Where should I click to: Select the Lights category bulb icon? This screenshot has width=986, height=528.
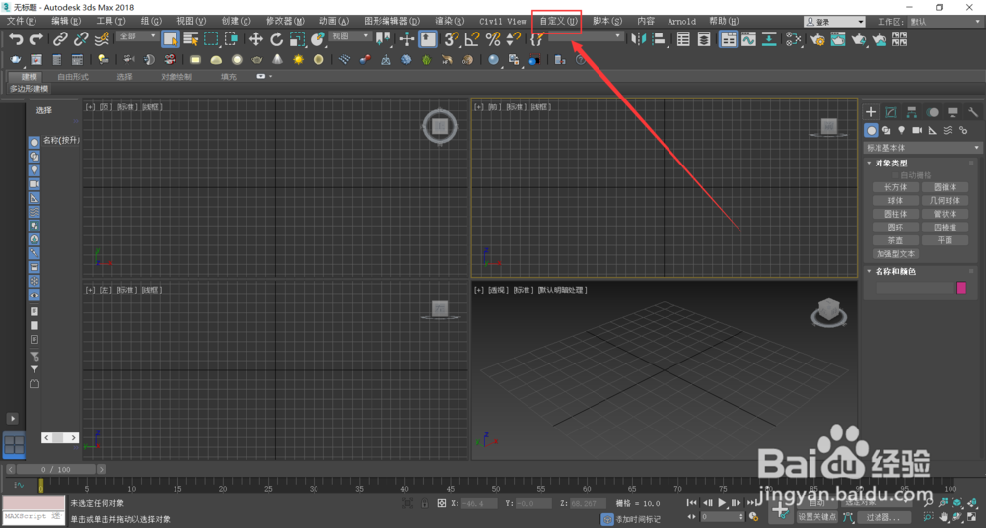902,130
